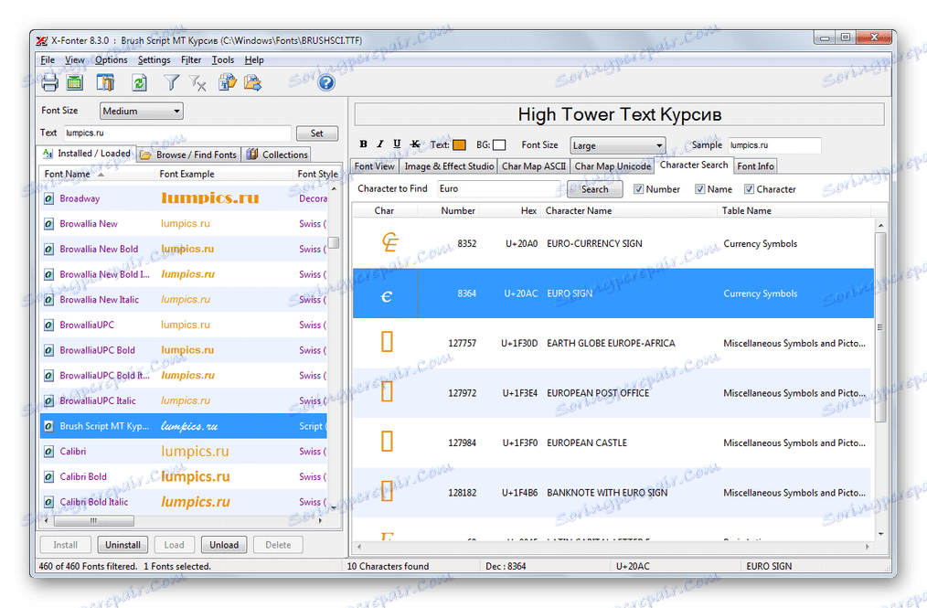This screenshot has height=608, width=927.
Task: Open the Help menu
Action: coord(254,59)
